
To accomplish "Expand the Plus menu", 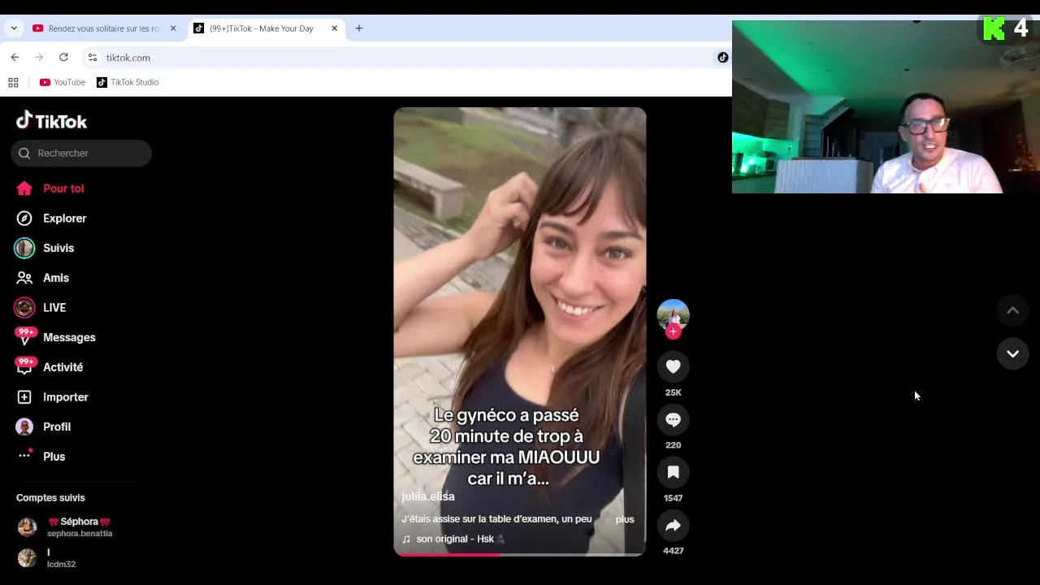I will pos(41,457).
